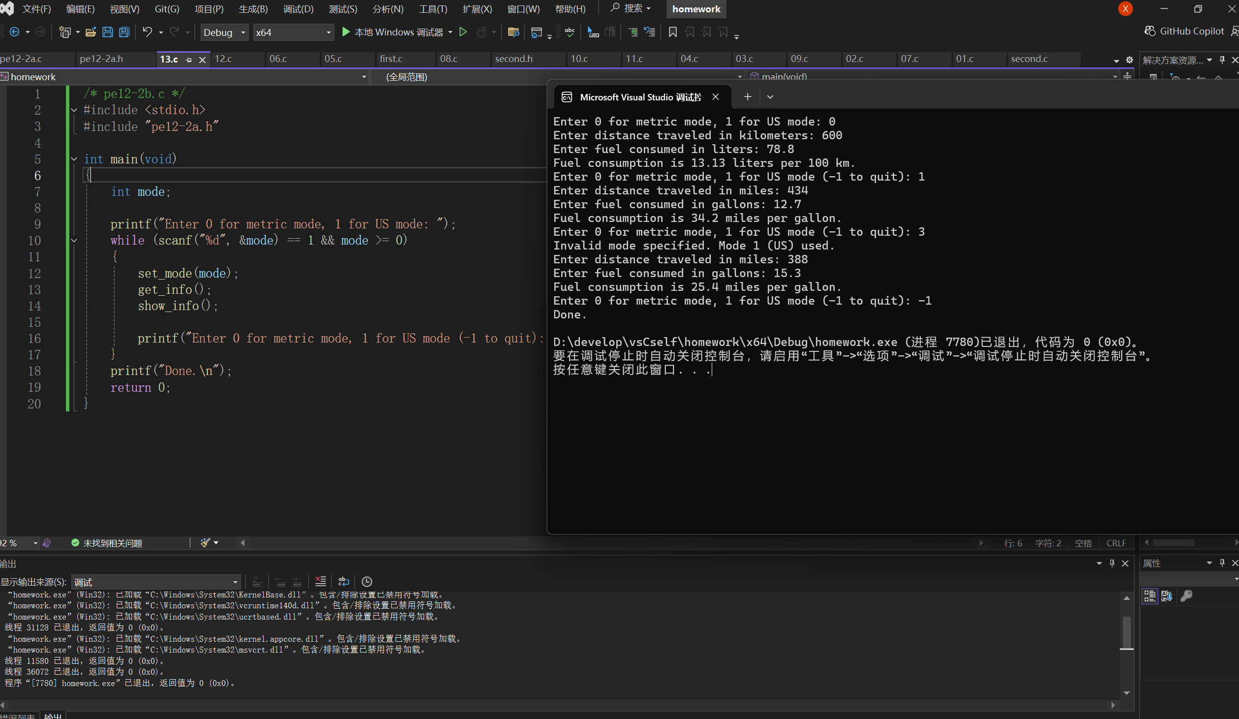Collapse the while loop code block

pos(74,241)
